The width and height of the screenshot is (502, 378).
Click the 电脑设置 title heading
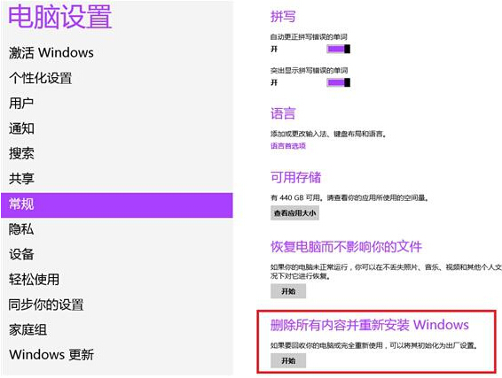click(x=60, y=17)
